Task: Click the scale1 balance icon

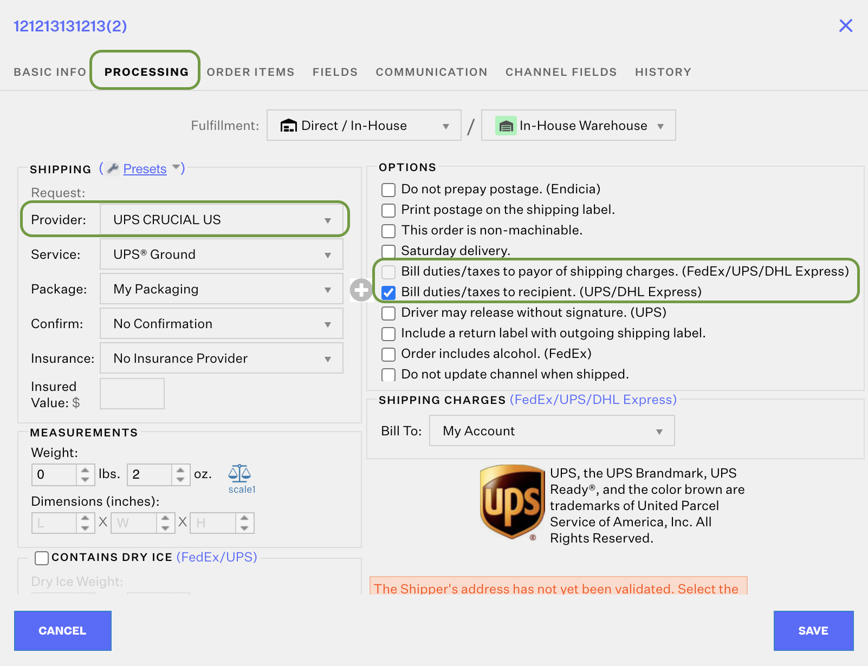Action: pos(239,474)
